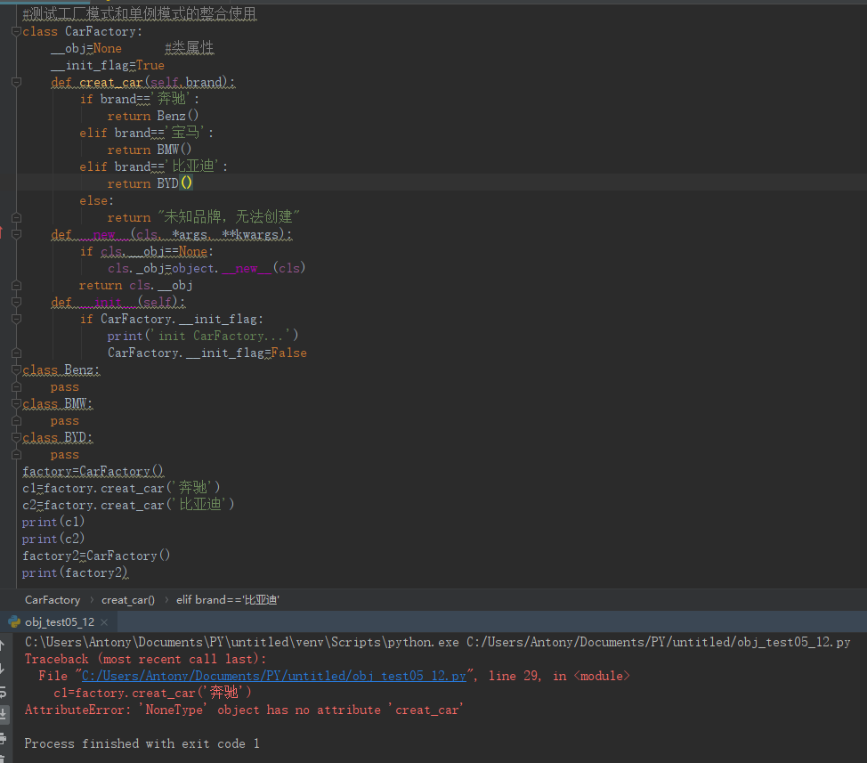This screenshot has height=763, width=867.
Task: Collapse the class CarFactory fold marker
Action: click(16, 31)
